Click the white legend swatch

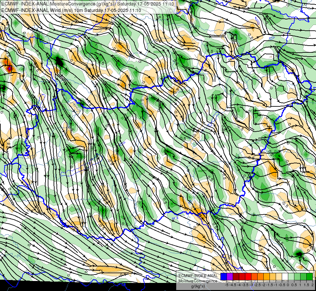(285, 276)
